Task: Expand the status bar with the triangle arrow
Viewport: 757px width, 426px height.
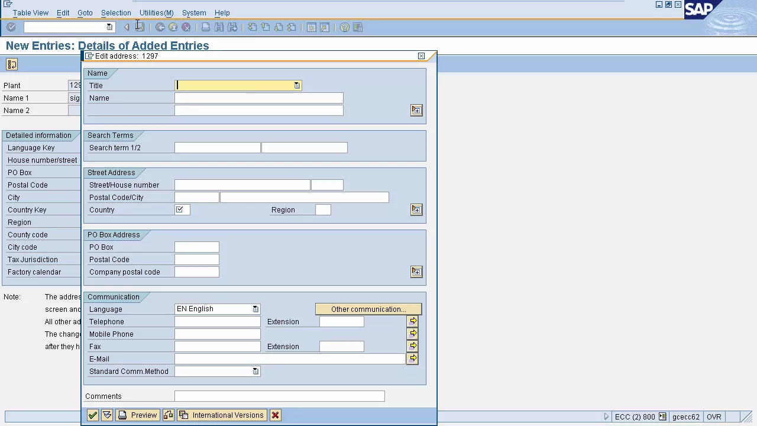Action: tap(606, 417)
